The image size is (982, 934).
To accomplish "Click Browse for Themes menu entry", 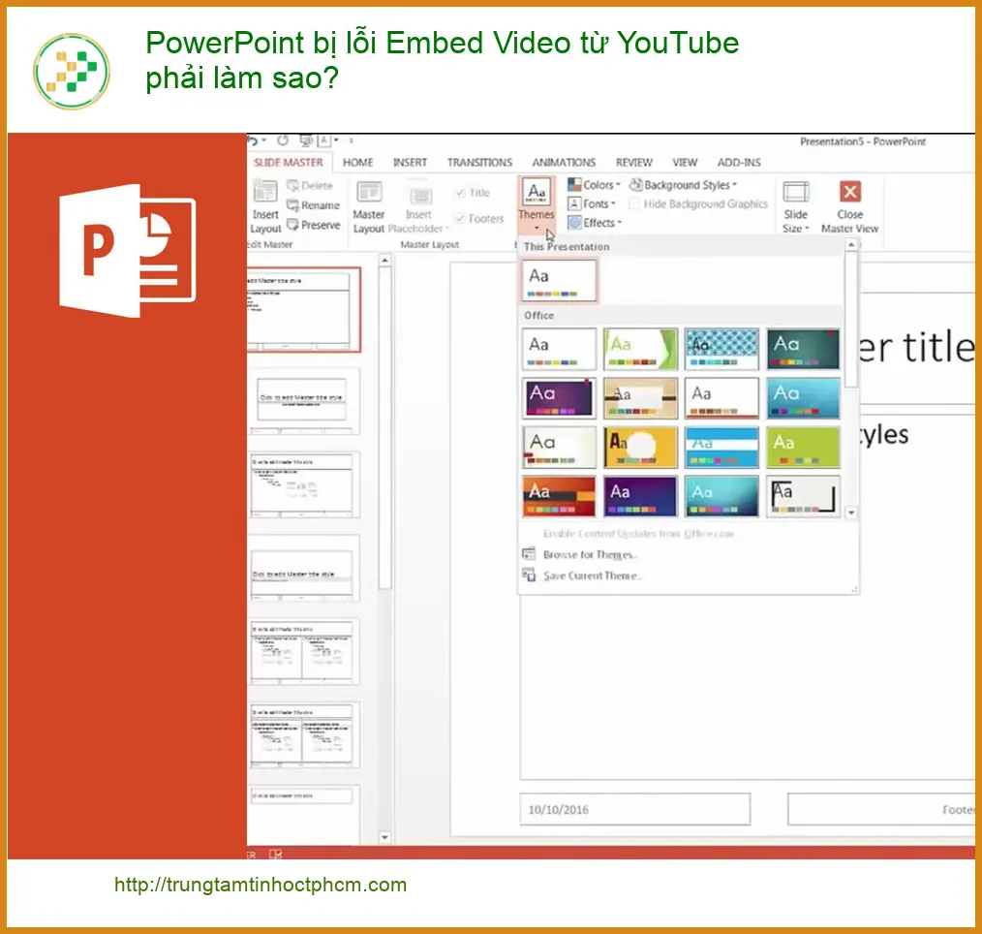I will tap(591, 554).
